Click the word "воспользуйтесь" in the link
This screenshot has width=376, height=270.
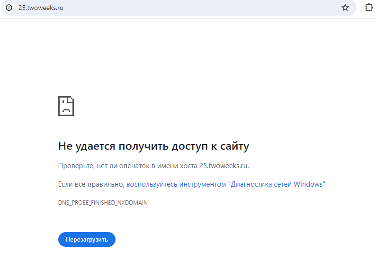[x=152, y=184]
